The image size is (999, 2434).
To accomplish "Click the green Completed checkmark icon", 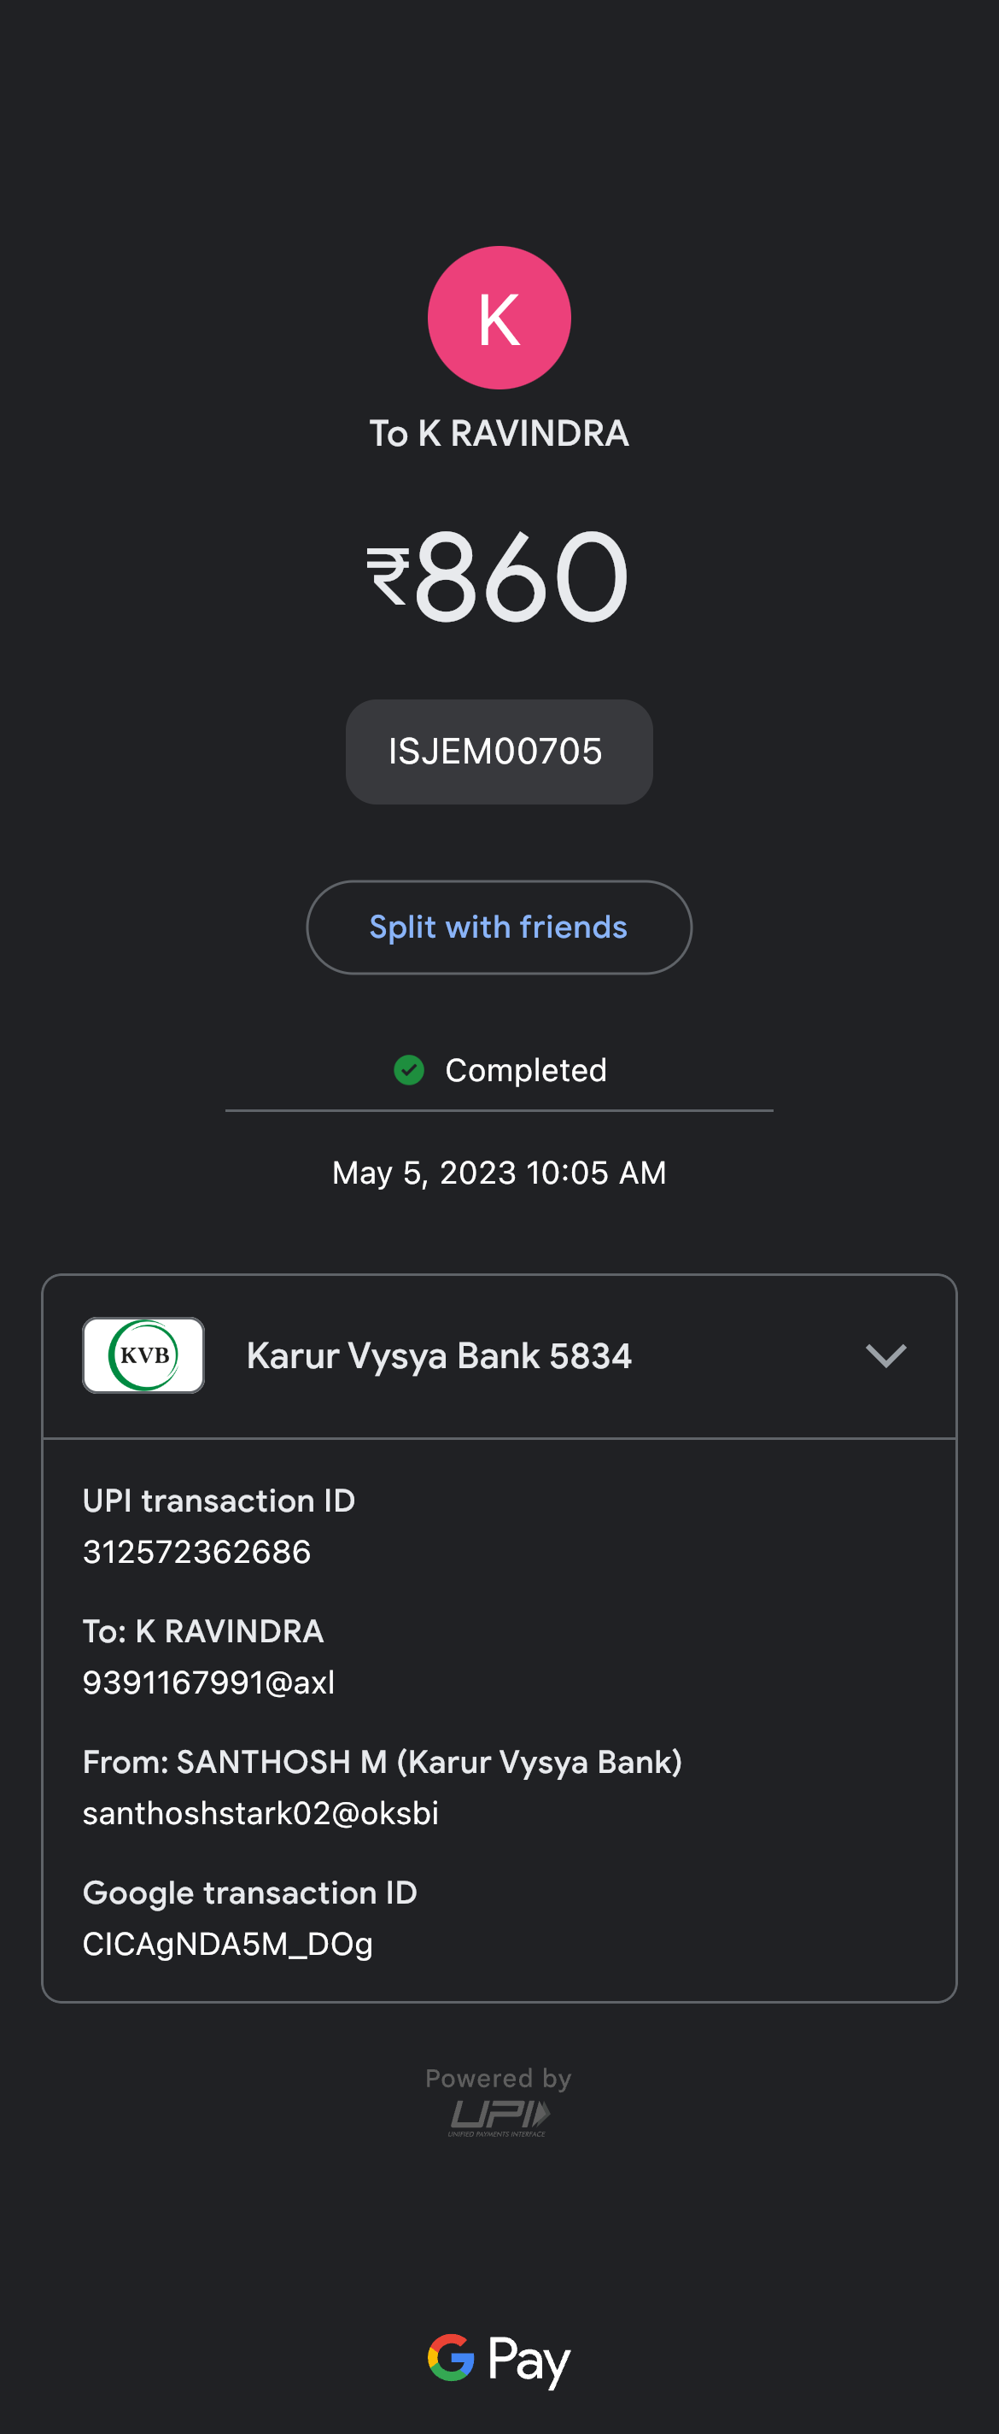I will click(409, 1069).
